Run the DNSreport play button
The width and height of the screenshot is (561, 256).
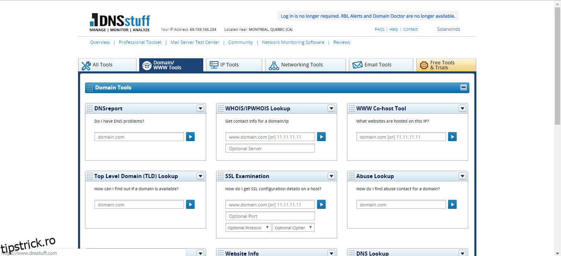190,137
